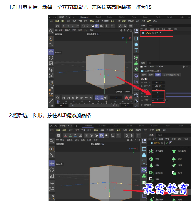The width and height of the screenshot is (191, 201).
Task: Toggle Z axis lock in step 1 toolbar
Action: tap(73, 26)
